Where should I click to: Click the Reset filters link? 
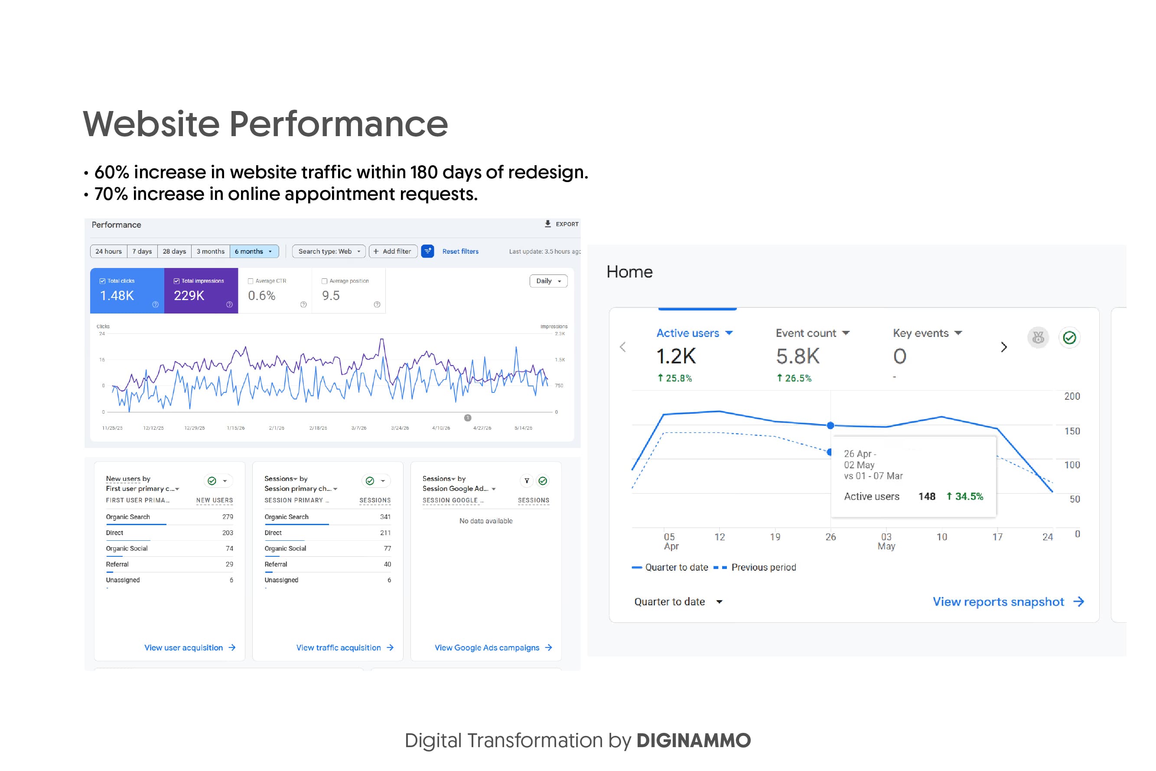coord(460,251)
